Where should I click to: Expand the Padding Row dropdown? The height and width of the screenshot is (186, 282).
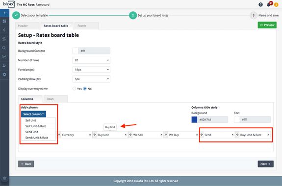point(91,79)
